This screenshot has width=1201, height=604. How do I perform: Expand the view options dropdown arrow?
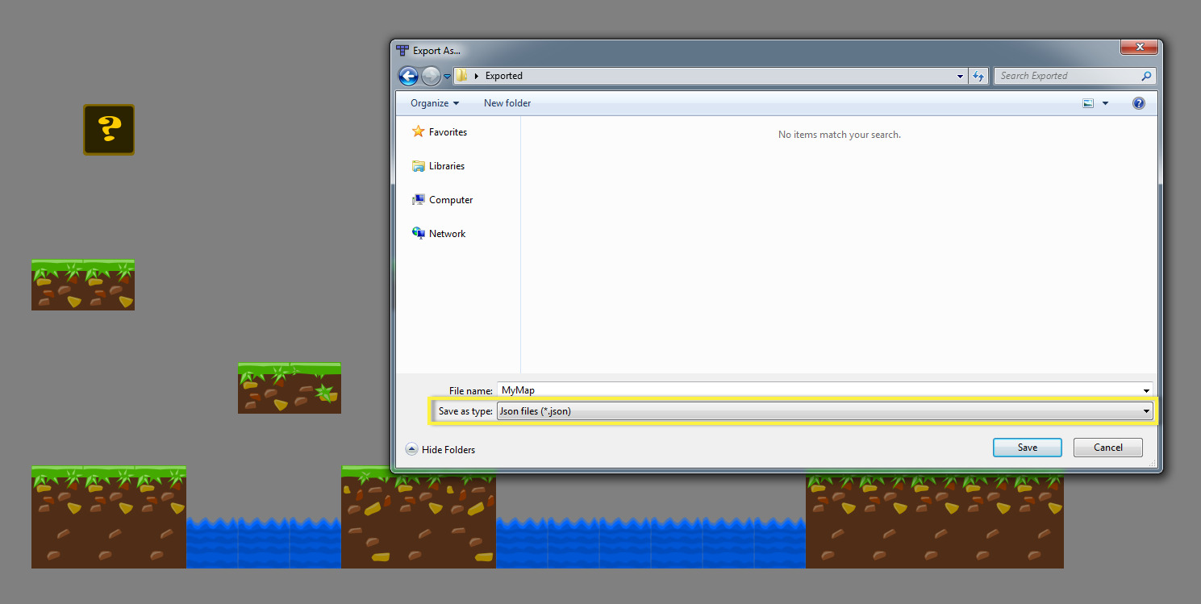pos(1105,103)
